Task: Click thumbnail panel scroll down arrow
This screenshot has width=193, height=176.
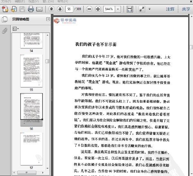Action: [x=48, y=168]
